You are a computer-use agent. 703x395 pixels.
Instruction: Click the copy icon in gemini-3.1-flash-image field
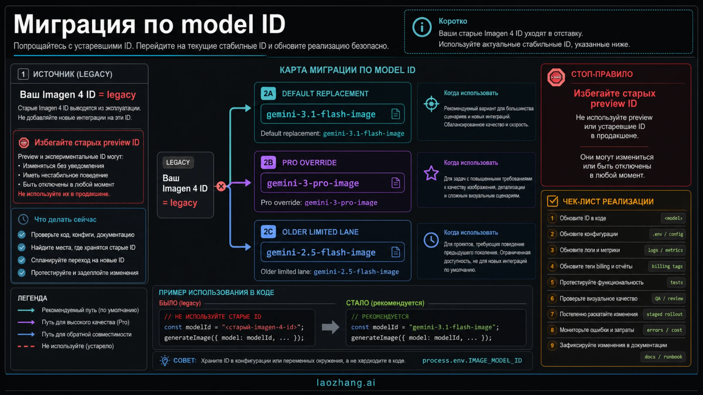(395, 114)
